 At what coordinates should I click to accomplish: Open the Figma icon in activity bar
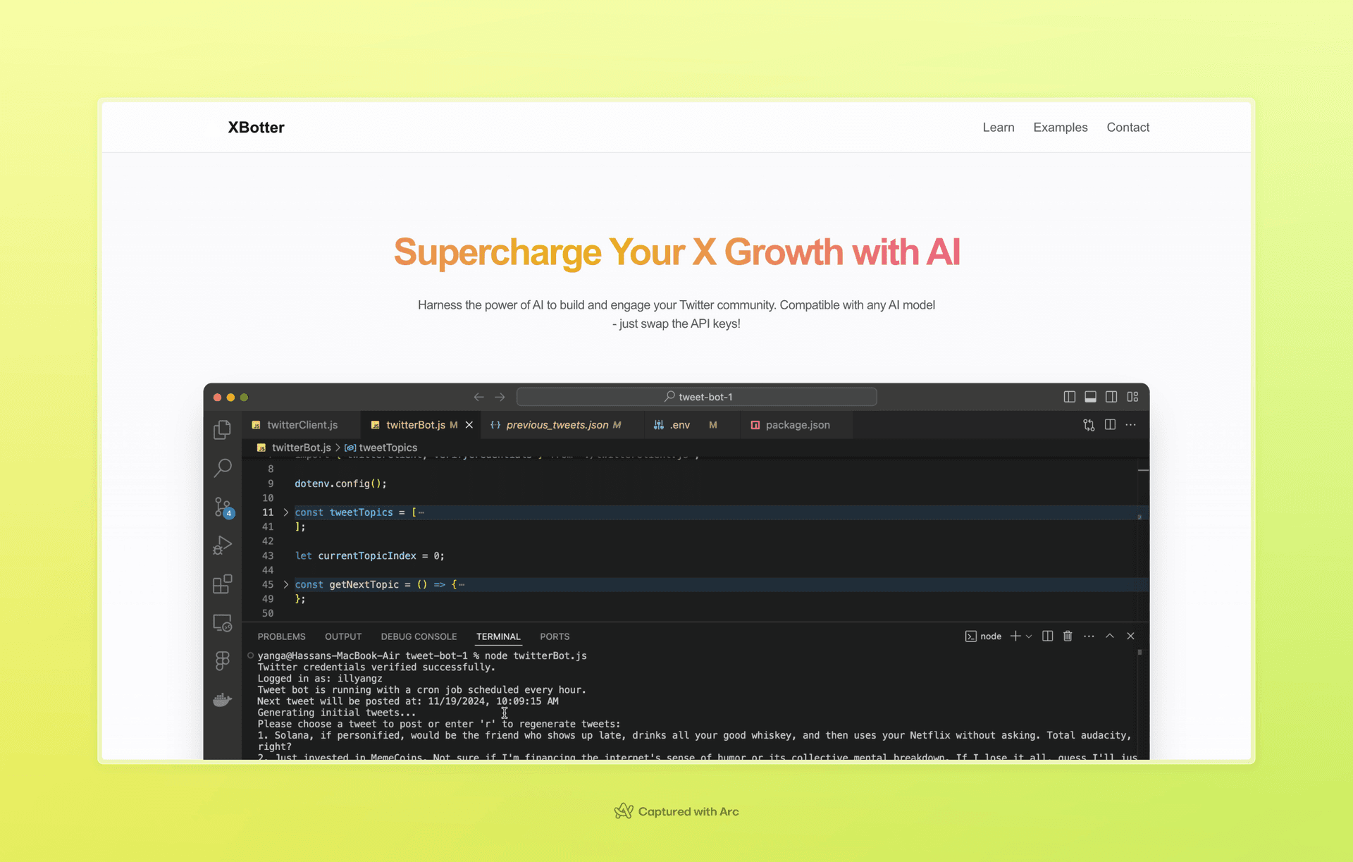point(222,661)
